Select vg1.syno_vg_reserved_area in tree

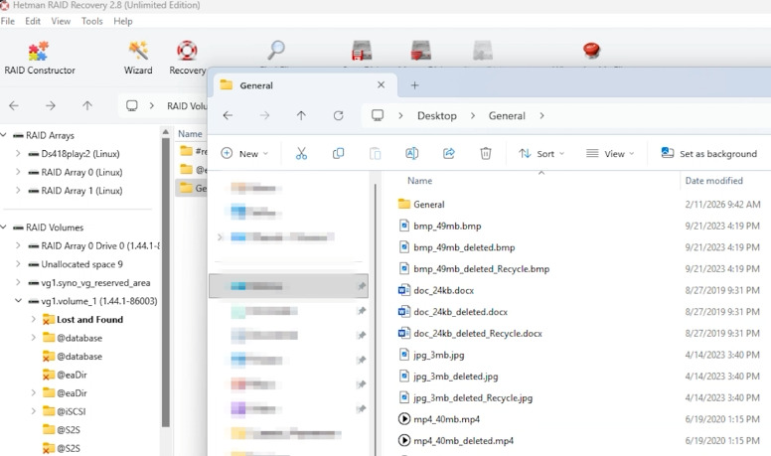click(96, 282)
